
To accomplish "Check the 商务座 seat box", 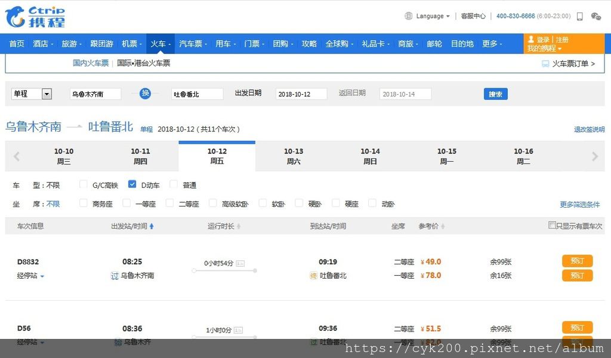I will [x=83, y=203].
